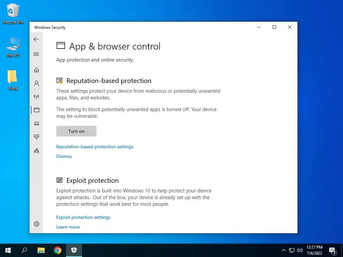
Task: Open taskbar search magnifier
Action: click(24, 250)
